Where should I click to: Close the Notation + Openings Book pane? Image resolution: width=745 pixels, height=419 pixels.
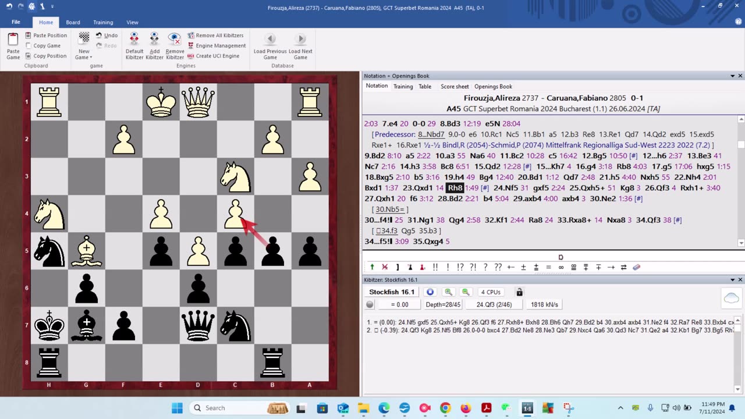point(740,76)
